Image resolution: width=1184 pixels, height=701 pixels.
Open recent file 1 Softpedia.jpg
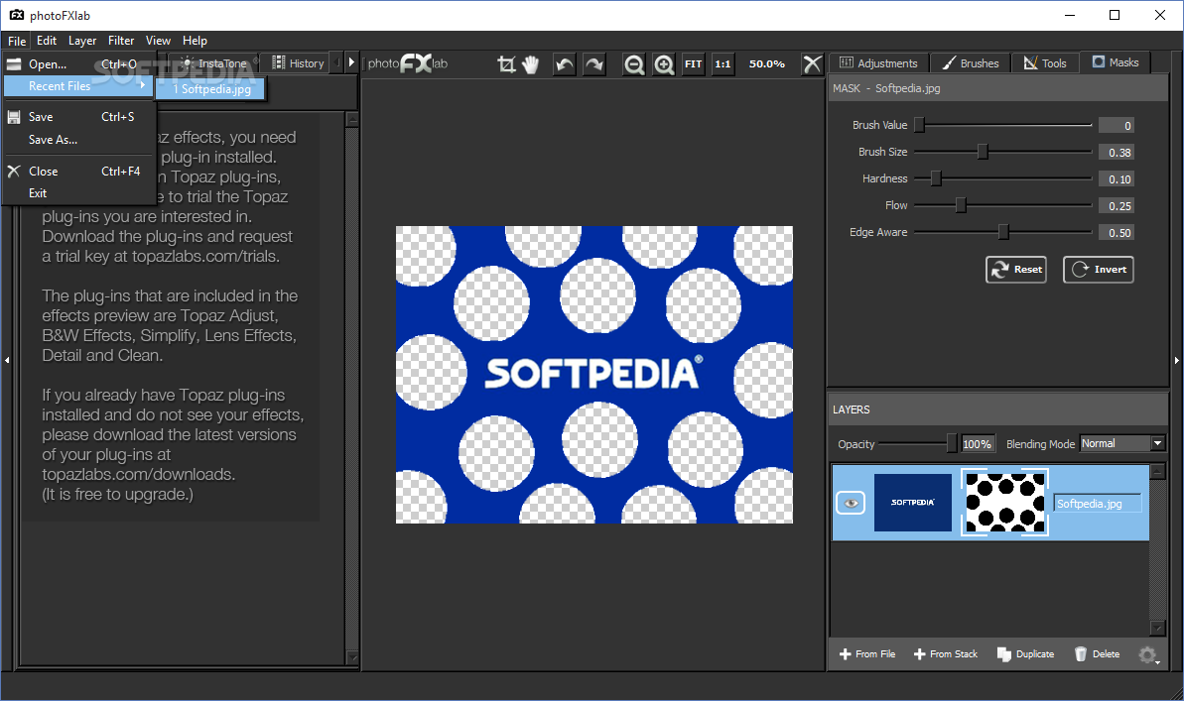coord(211,89)
